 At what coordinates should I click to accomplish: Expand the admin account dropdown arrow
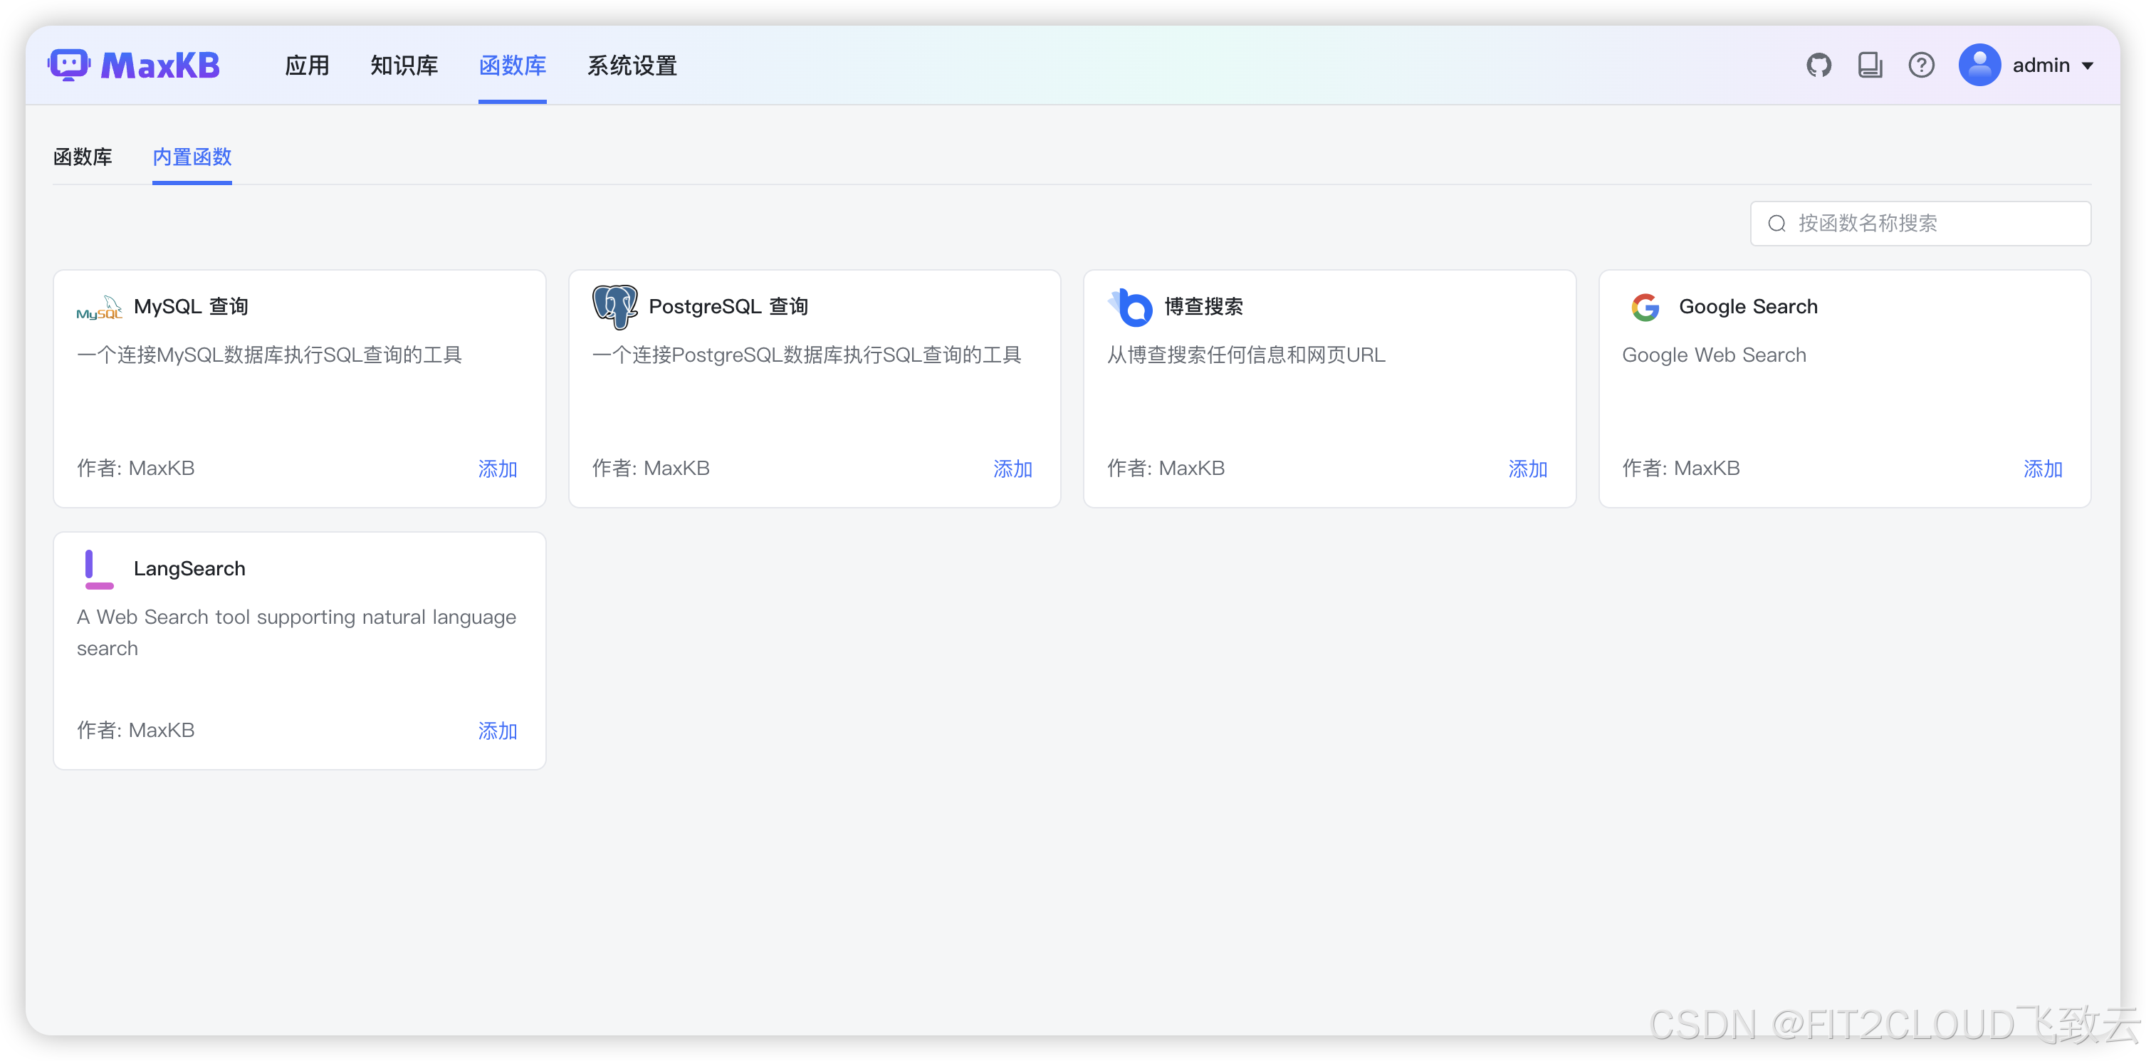pyautogui.click(x=2088, y=66)
